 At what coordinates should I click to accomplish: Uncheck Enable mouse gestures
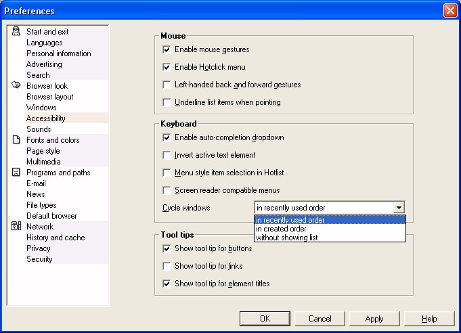[x=167, y=49]
